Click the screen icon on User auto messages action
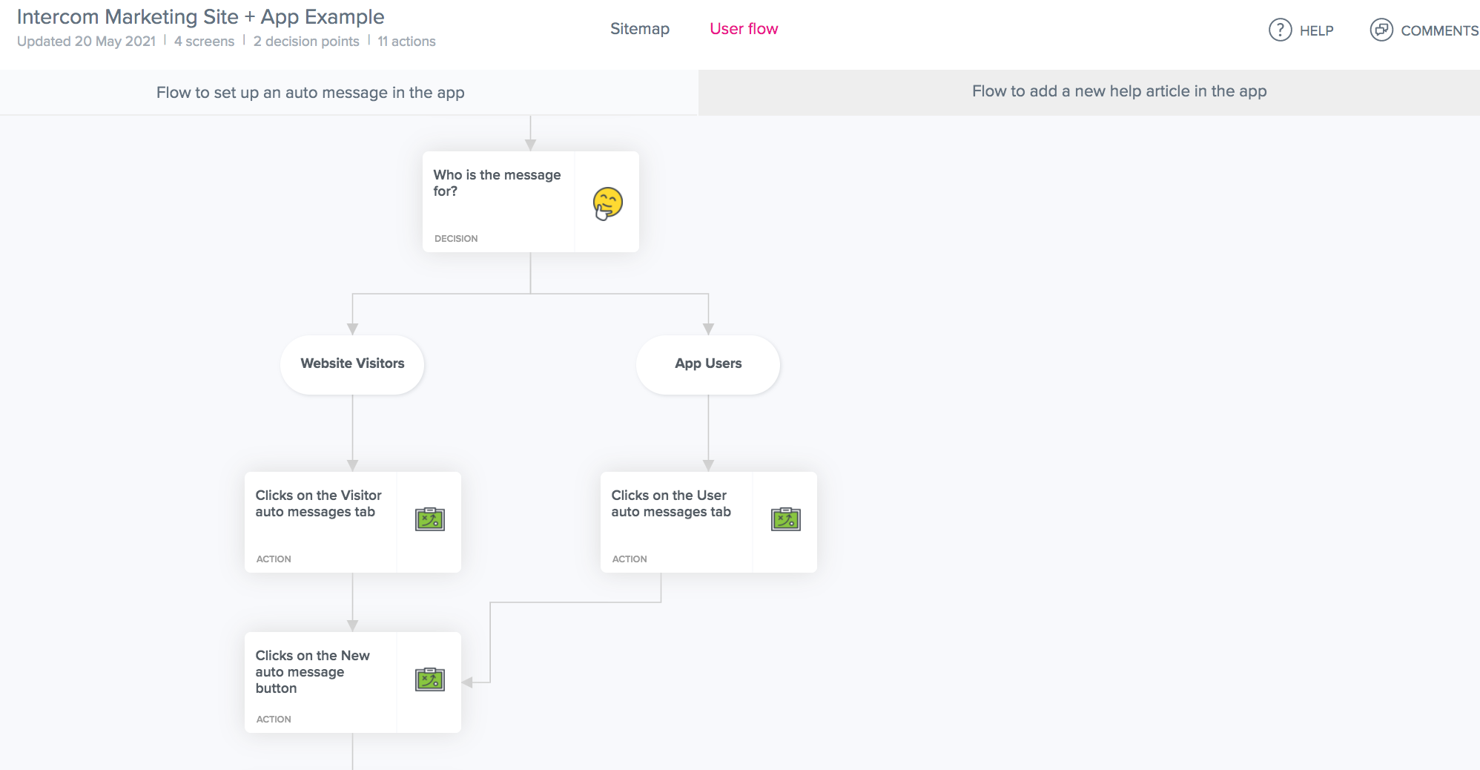This screenshot has width=1480, height=770. (x=785, y=519)
